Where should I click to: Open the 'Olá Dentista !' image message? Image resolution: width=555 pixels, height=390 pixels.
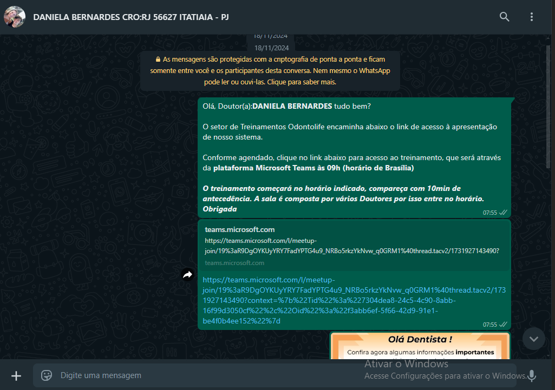[x=420, y=346]
